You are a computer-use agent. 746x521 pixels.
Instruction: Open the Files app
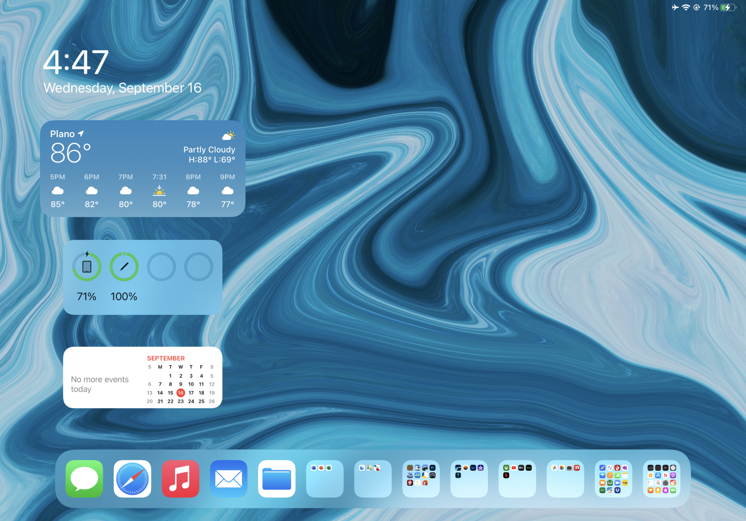[277, 478]
